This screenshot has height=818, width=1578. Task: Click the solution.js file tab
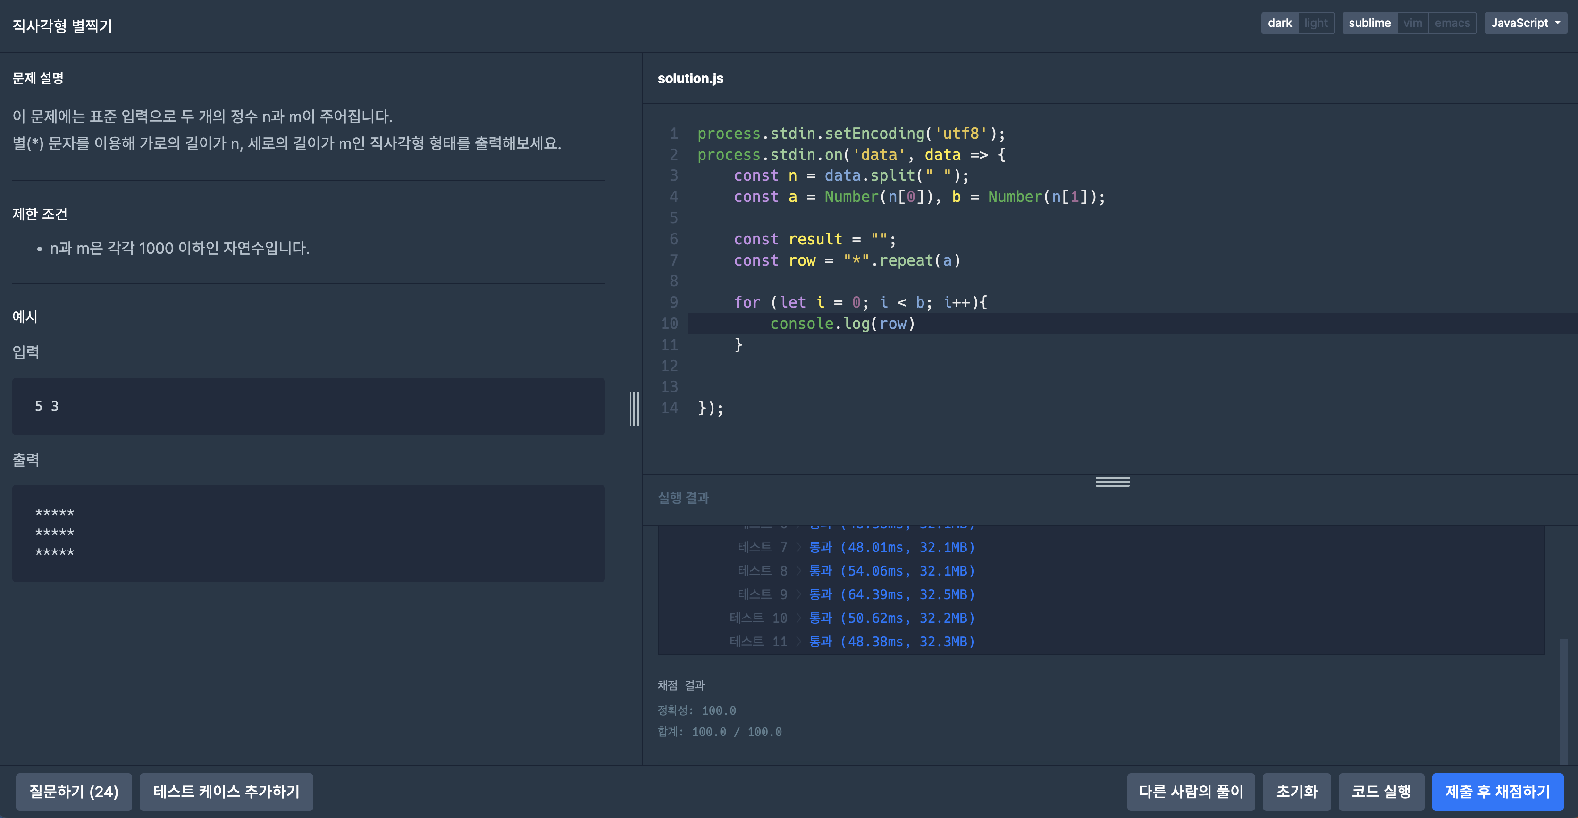pos(690,78)
